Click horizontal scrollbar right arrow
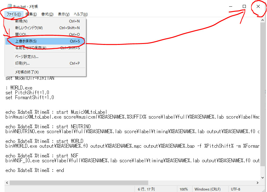The width and height of the screenshot is (267, 192). point(258,183)
